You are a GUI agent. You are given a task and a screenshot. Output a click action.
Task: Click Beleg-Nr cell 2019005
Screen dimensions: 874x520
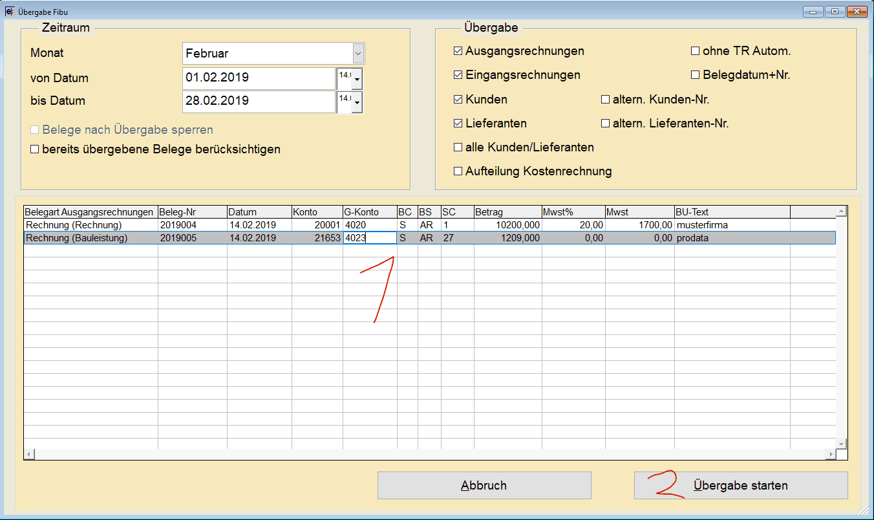(192, 238)
